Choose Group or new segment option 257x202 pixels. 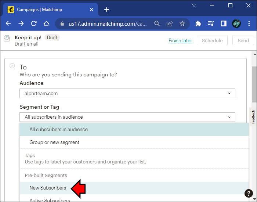[x=134, y=142]
